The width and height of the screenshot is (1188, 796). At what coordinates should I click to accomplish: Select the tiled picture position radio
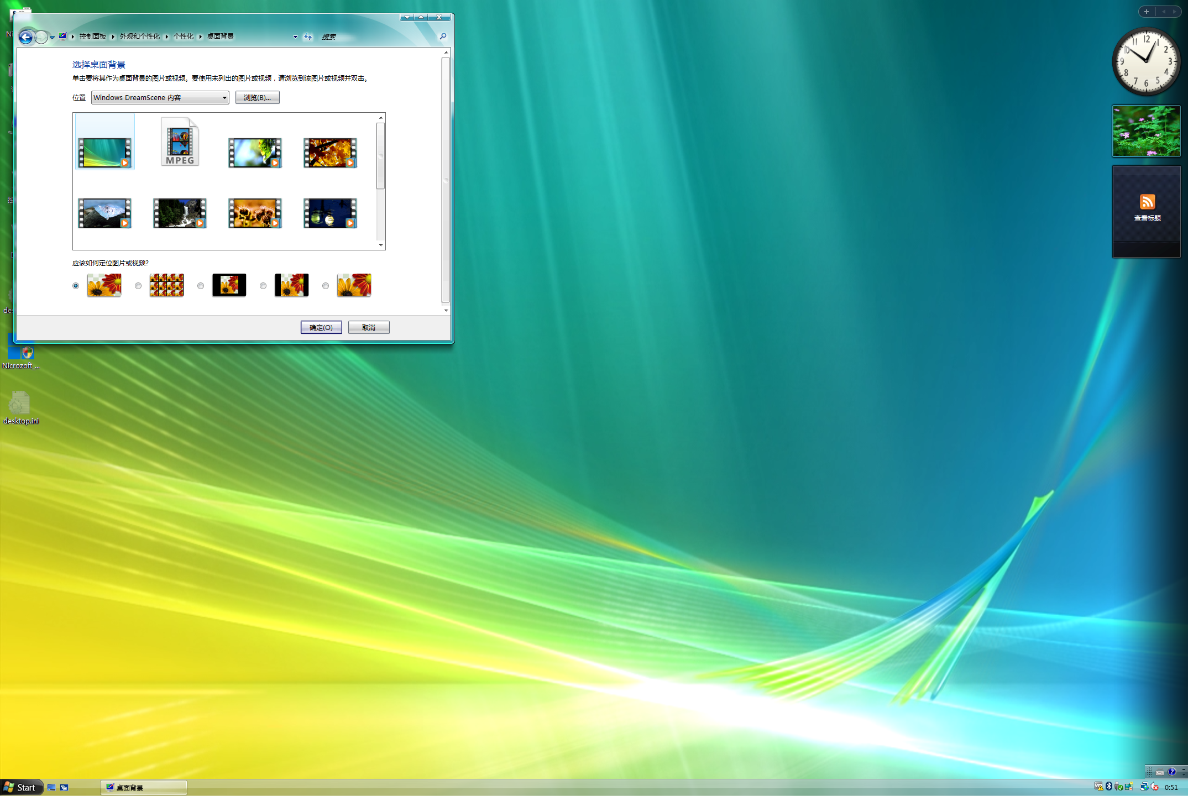(x=138, y=286)
